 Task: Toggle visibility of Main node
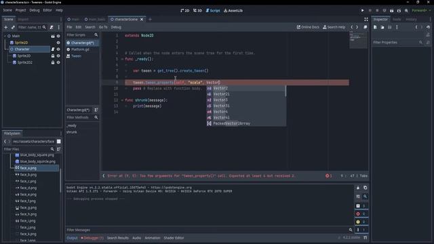[x=58, y=36]
